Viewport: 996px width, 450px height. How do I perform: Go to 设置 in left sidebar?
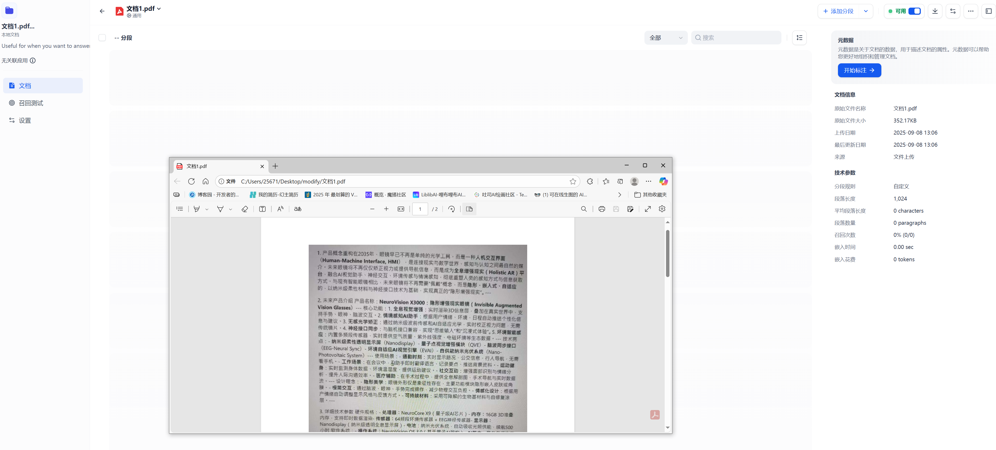(x=25, y=121)
